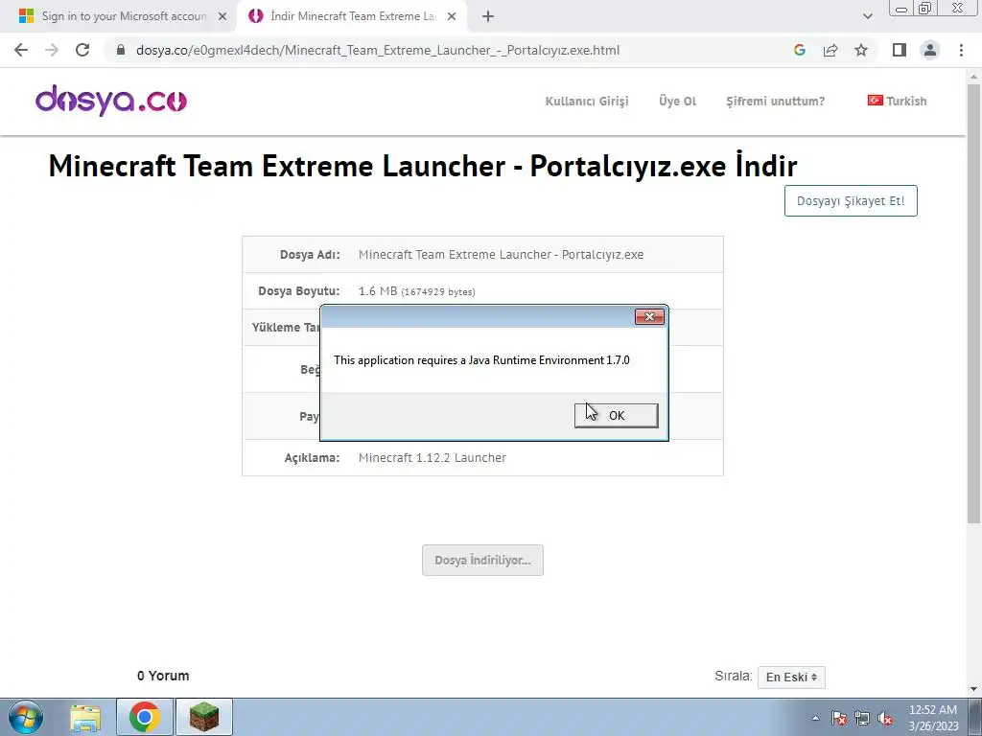982x736 pixels.
Task: Open the Chrome profile avatar
Action: click(x=930, y=50)
